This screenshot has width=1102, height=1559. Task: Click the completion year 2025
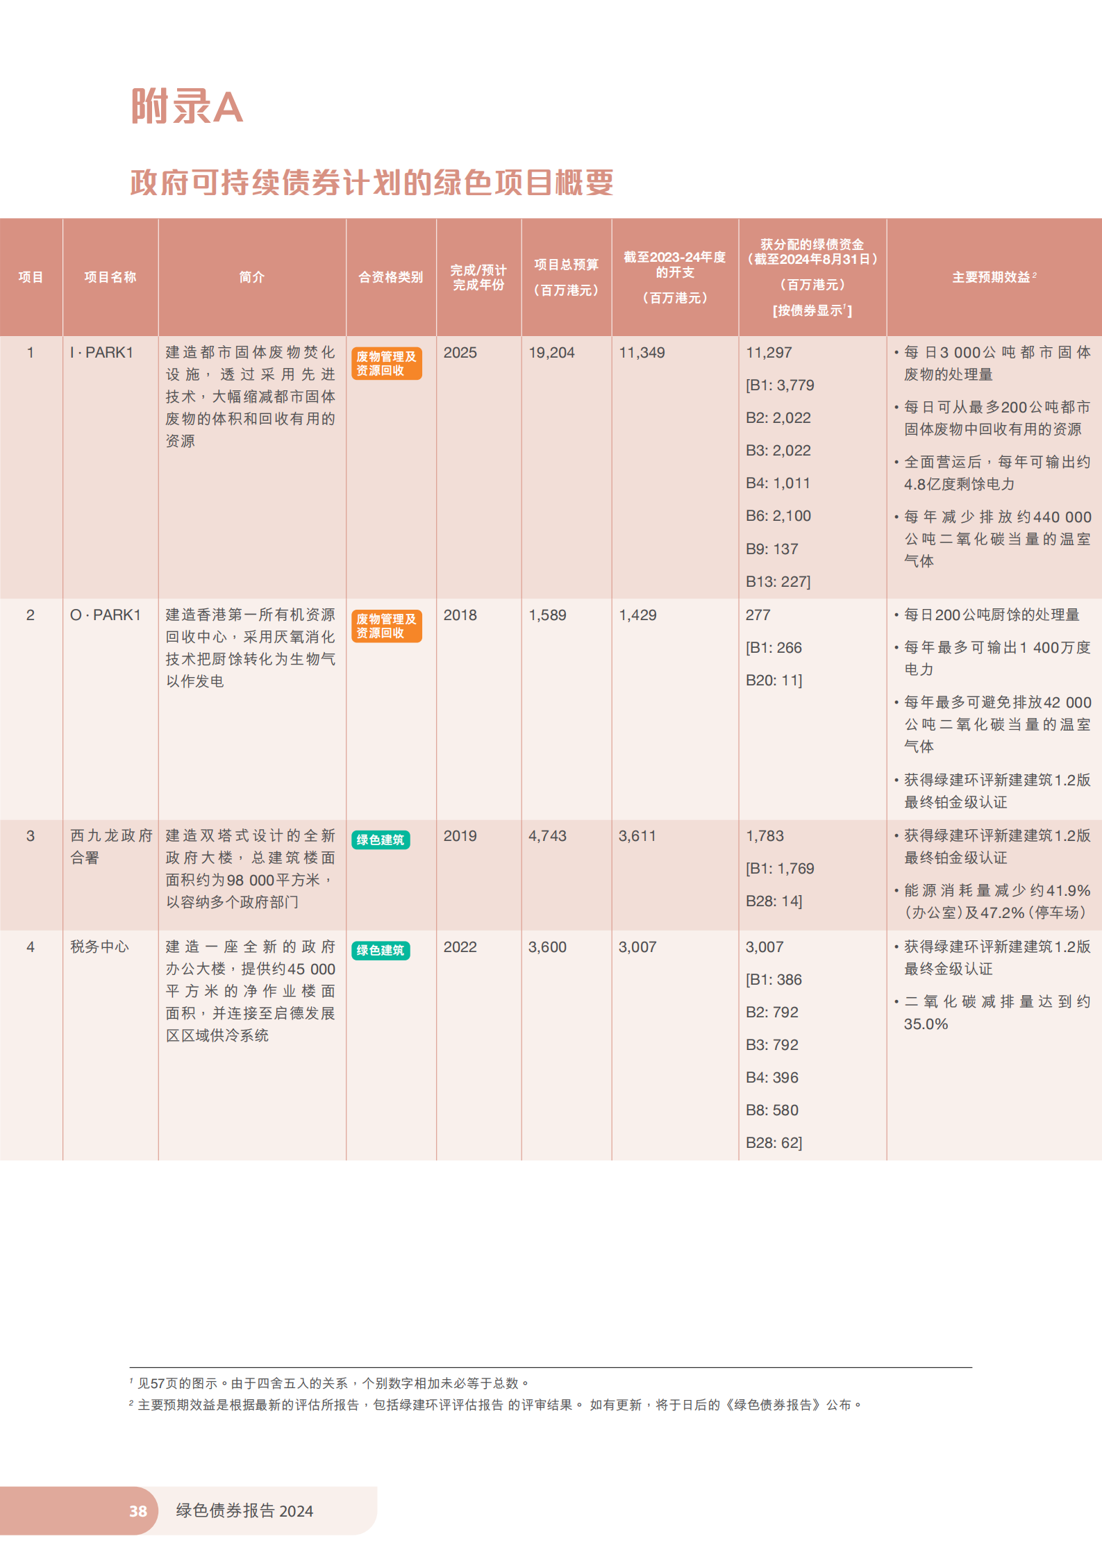coord(460,352)
